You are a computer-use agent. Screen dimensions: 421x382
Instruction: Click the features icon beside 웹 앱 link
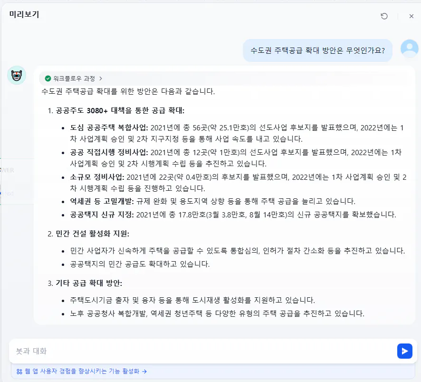point(19,372)
